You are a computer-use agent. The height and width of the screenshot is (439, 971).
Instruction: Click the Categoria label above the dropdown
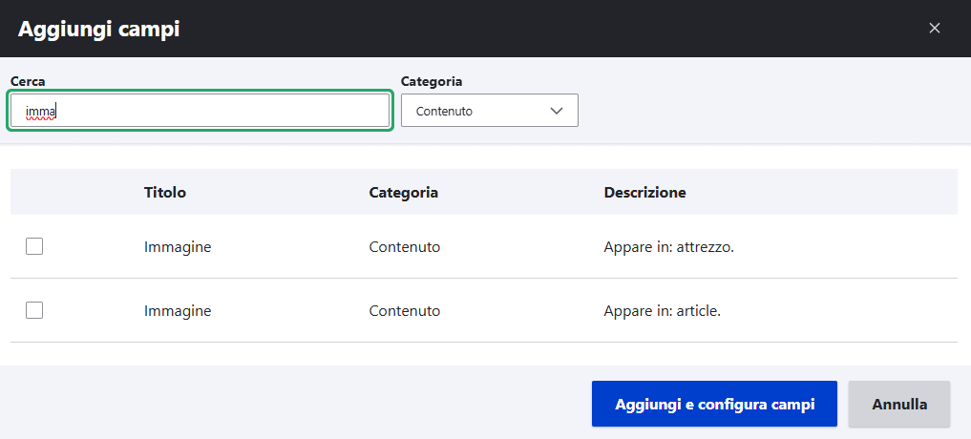(x=432, y=82)
